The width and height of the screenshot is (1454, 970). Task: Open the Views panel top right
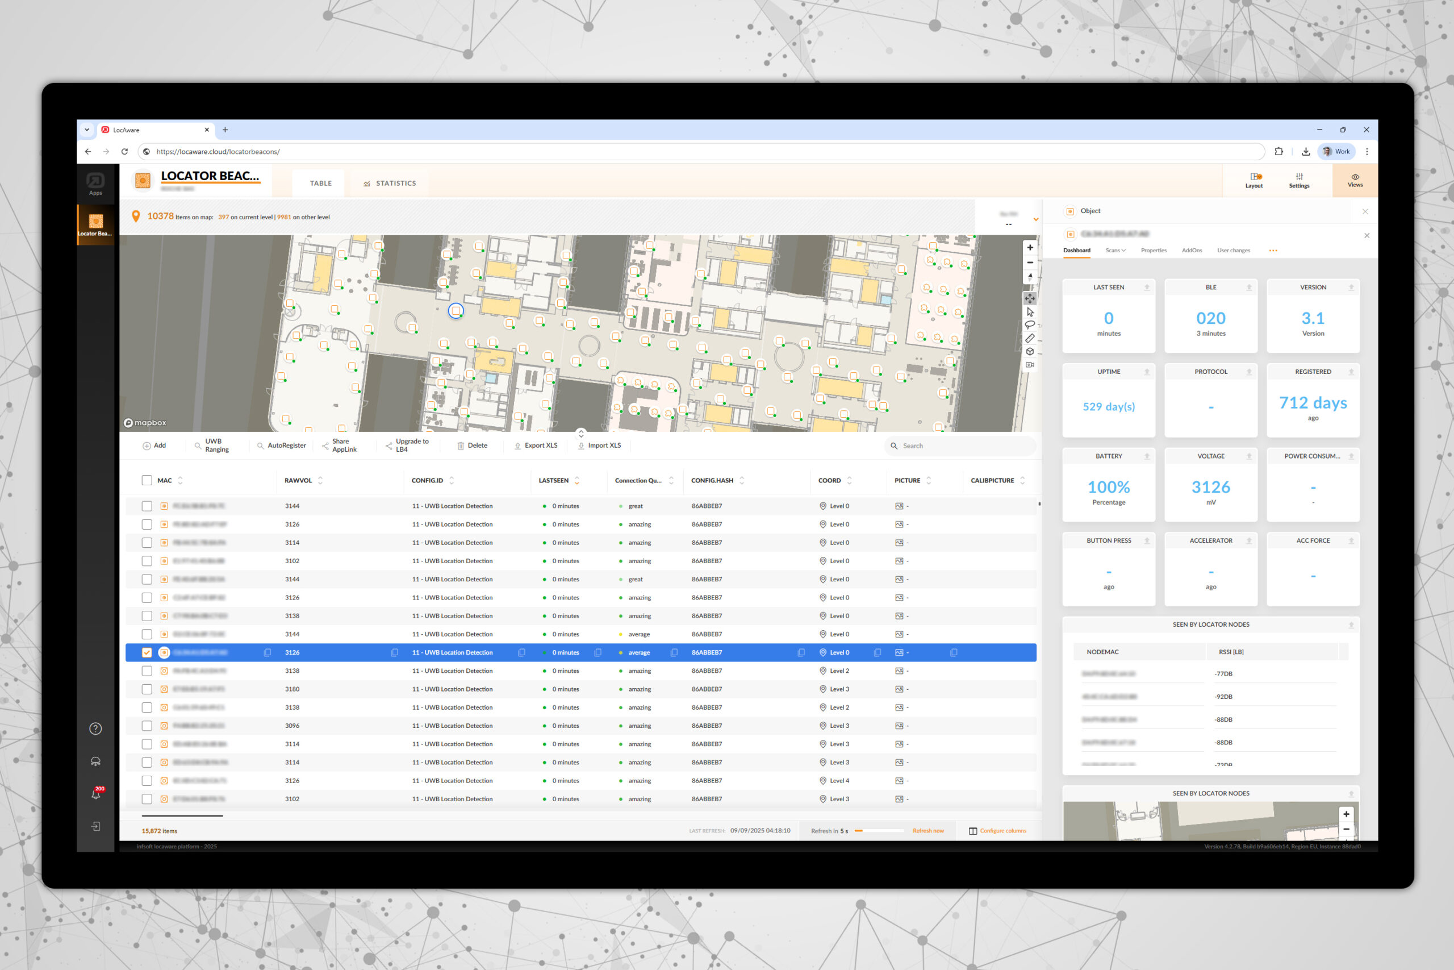pos(1355,180)
